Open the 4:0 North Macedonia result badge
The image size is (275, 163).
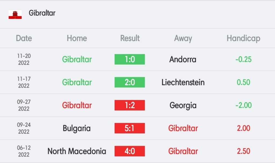click(x=130, y=151)
